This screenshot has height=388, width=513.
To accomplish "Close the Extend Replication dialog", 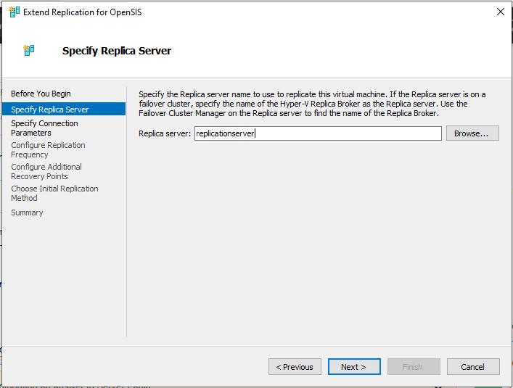I will [500, 12].
